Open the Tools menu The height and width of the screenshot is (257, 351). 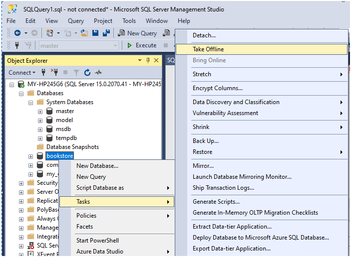pos(129,21)
